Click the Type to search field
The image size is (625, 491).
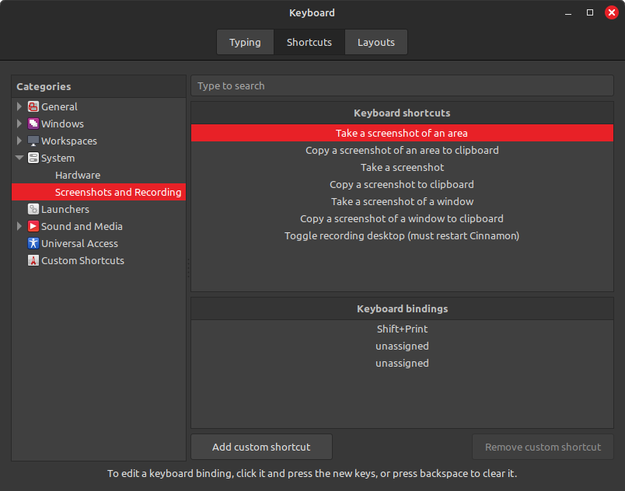click(402, 86)
